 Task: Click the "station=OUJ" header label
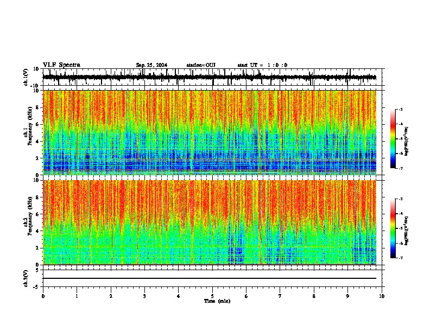pyautogui.click(x=201, y=65)
